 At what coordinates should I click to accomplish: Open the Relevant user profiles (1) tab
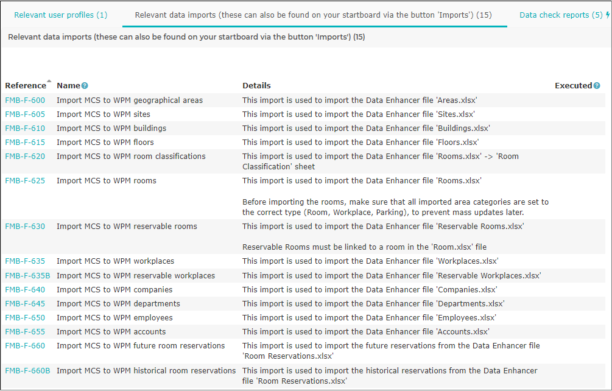point(60,15)
